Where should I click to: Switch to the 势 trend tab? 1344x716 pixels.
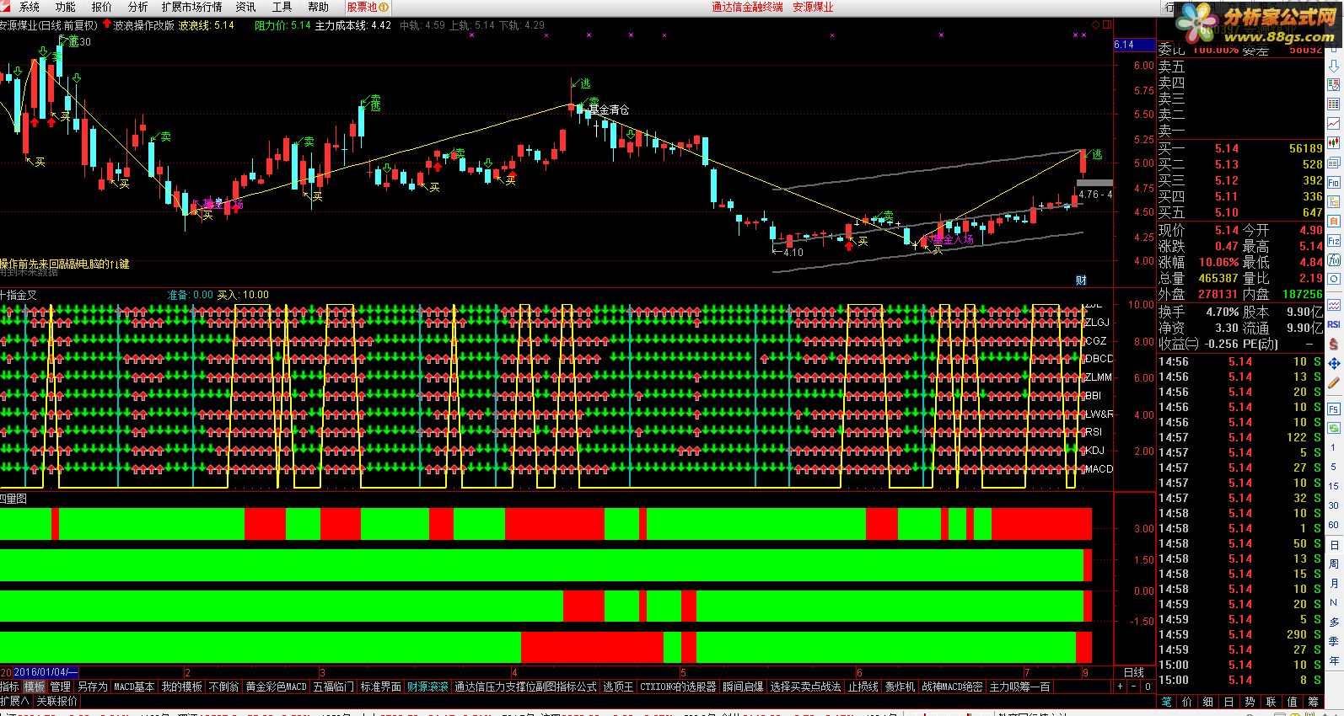click(x=1250, y=701)
